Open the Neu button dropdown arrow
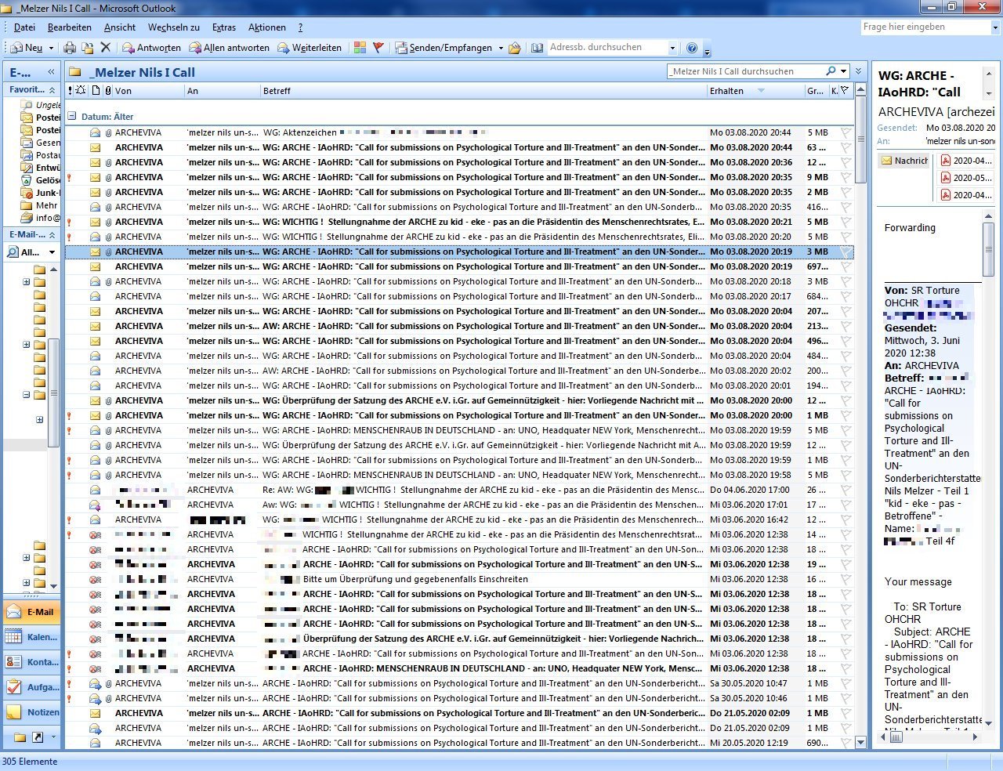This screenshot has height=771, width=1003. pyautogui.click(x=52, y=48)
